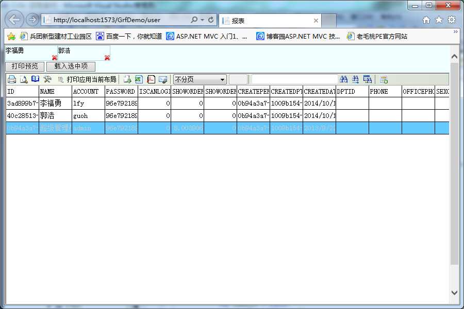Focus the search text field in toolbar
The height and width of the screenshot is (309, 464).
pos(294,79)
